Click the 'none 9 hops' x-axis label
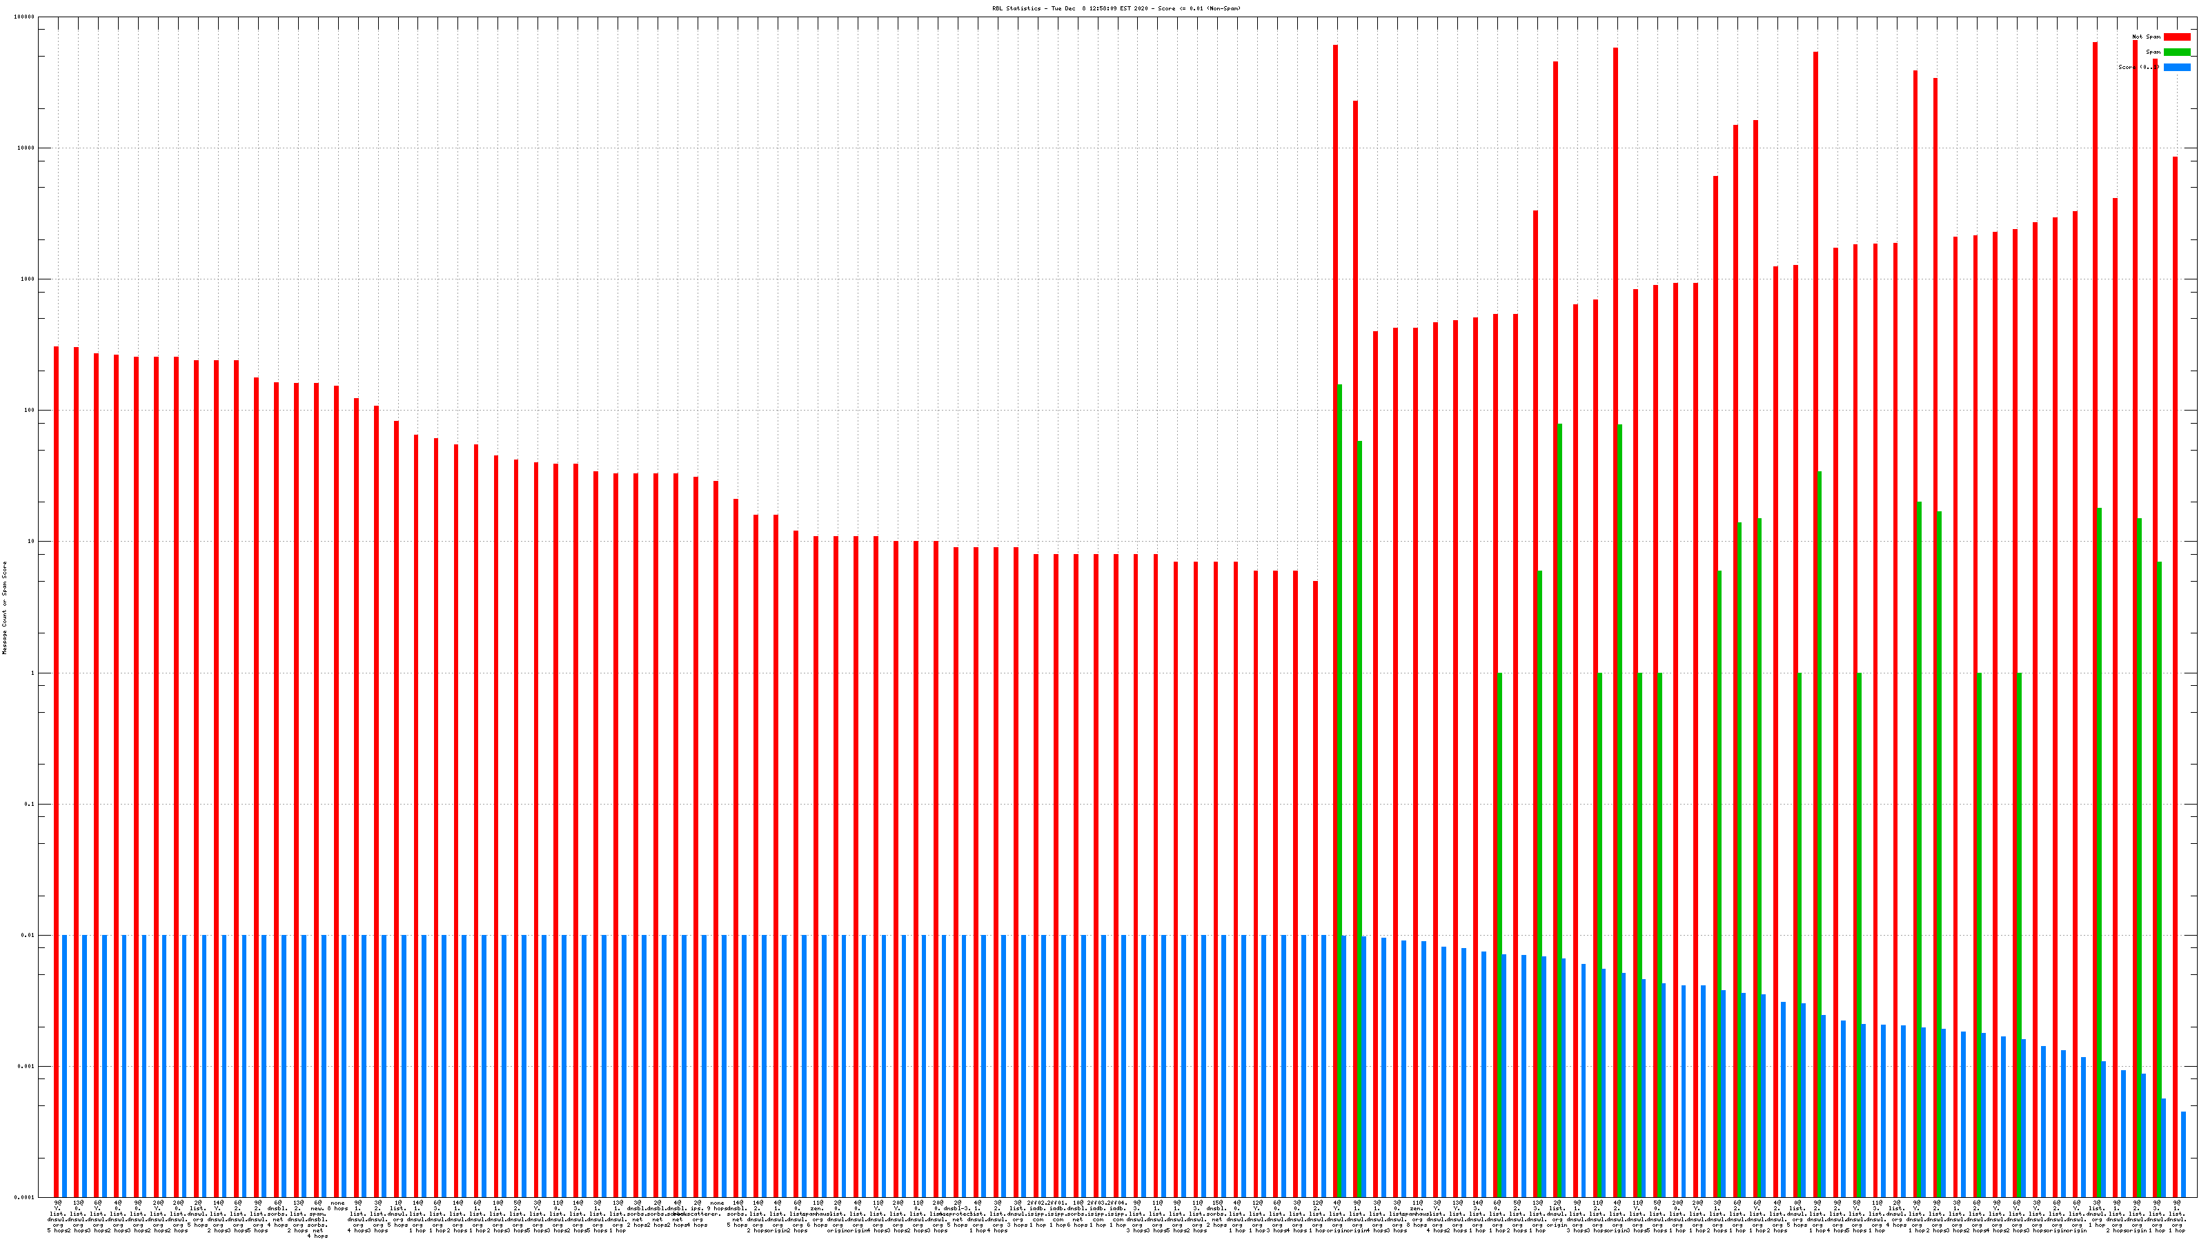2208x1242 pixels. [x=718, y=1206]
